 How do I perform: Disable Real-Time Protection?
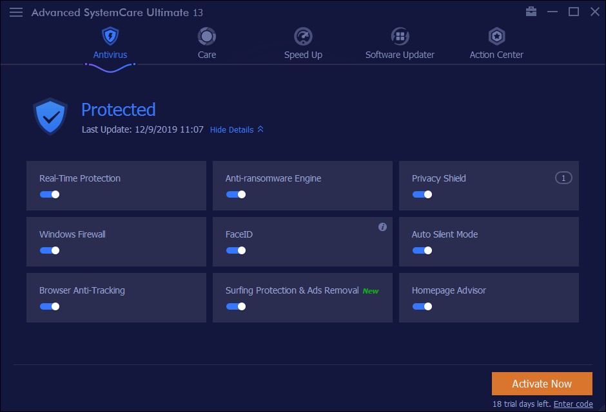[50, 194]
